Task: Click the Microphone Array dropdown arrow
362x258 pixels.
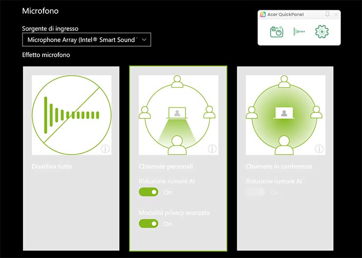Action: point(144,40)
